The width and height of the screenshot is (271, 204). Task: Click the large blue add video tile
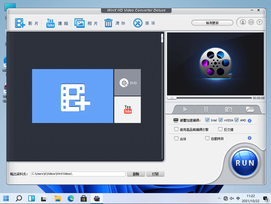(x=73, y=96)
